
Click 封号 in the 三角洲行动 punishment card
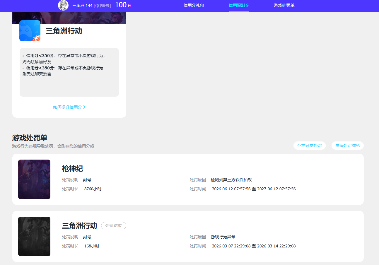pyautogui.click(x=87, y=237)
